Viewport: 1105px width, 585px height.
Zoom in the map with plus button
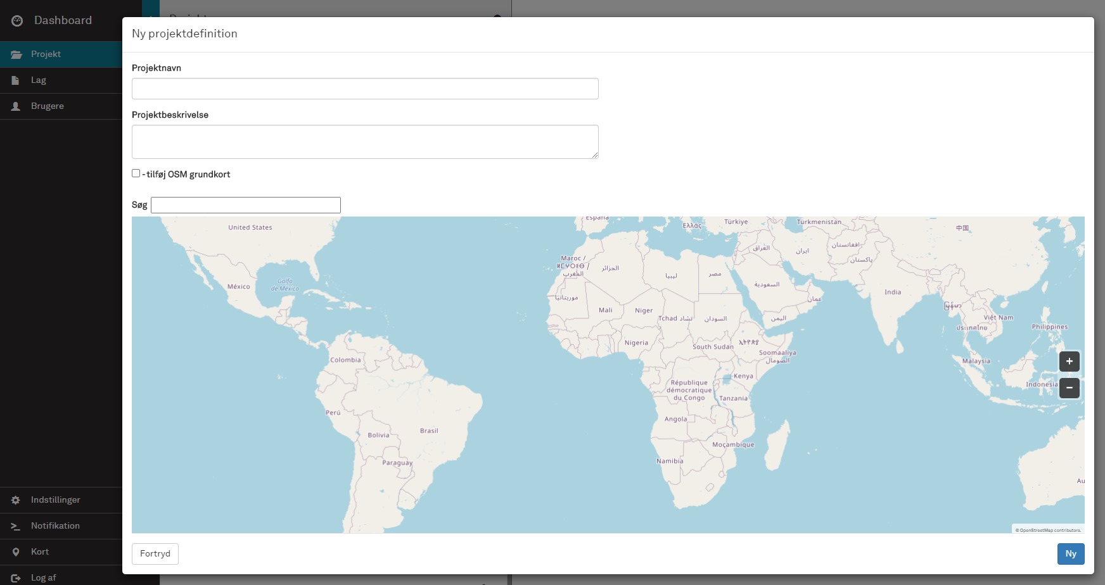click(1069, 362)
